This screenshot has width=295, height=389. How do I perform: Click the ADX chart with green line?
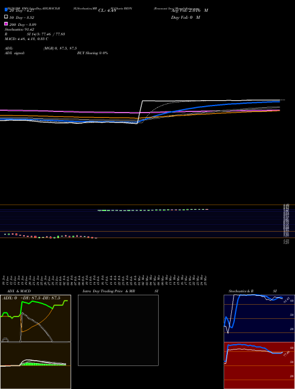click(35, 318)
